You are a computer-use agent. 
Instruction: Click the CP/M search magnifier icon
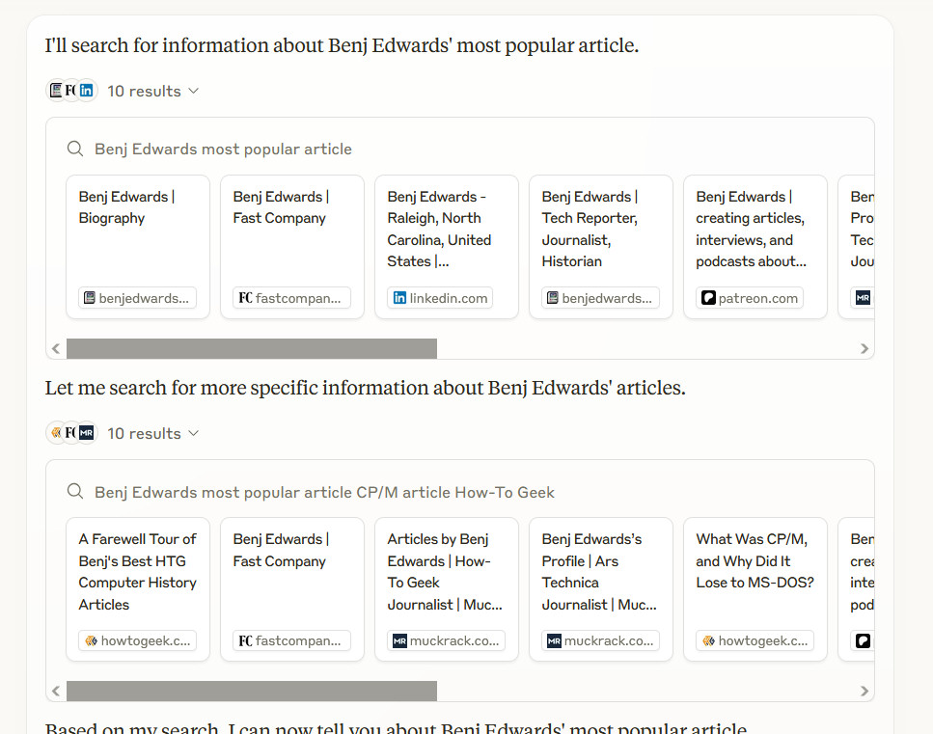pyautogui.click(x=74, y=492)
